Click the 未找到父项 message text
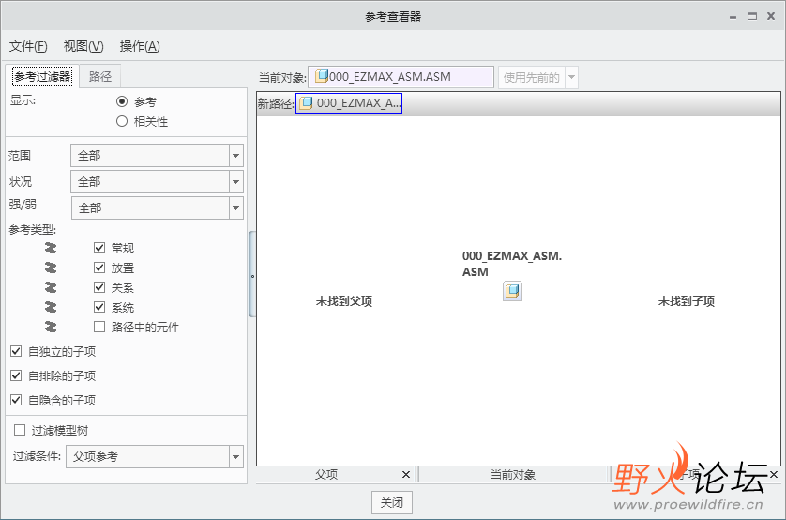786x520 pixels. (x=344, y=301)
